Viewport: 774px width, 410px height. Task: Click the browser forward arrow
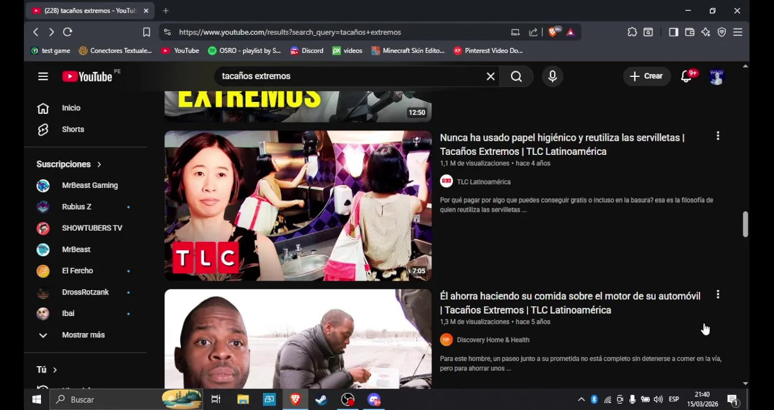pyautogui.click(x=51, y=32)
